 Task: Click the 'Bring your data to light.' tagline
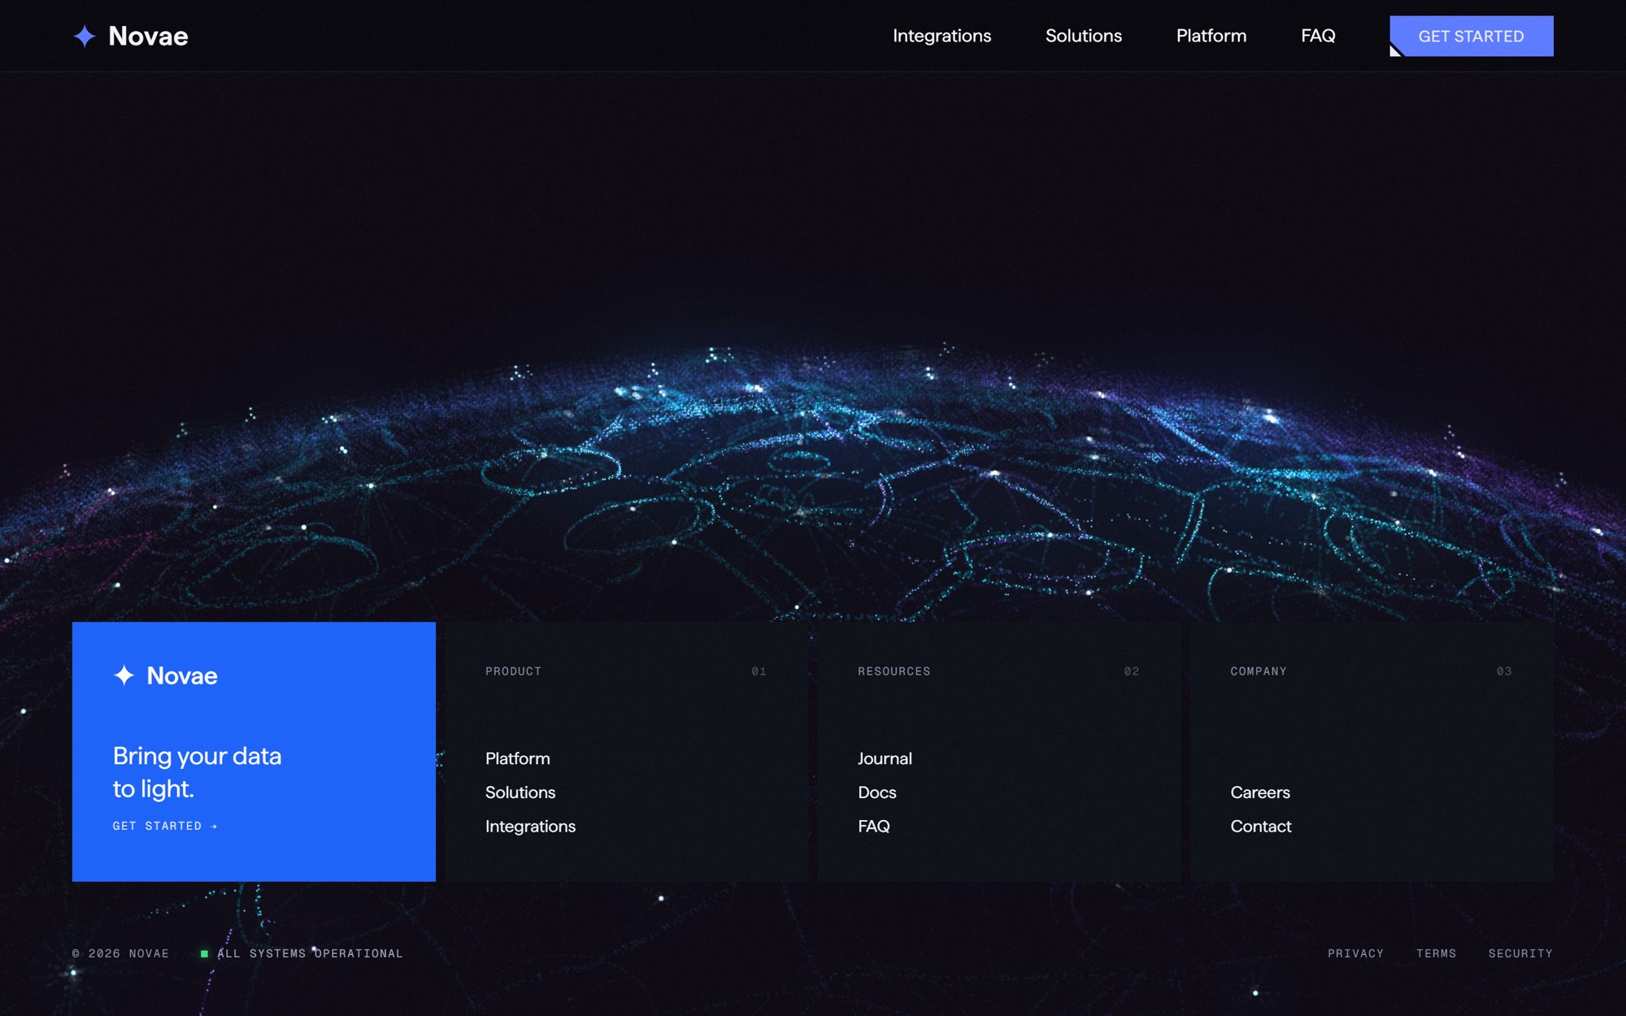tap(197, 772)
